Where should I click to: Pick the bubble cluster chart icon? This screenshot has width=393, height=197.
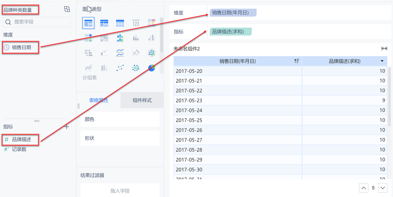(136, 68)
